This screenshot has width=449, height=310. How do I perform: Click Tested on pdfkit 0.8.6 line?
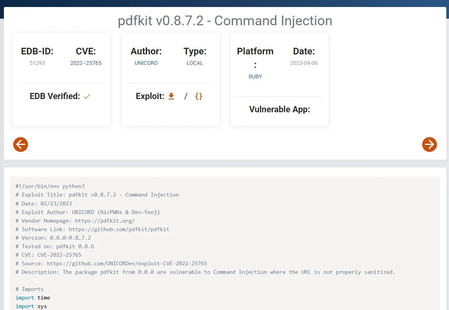(55, 246)
